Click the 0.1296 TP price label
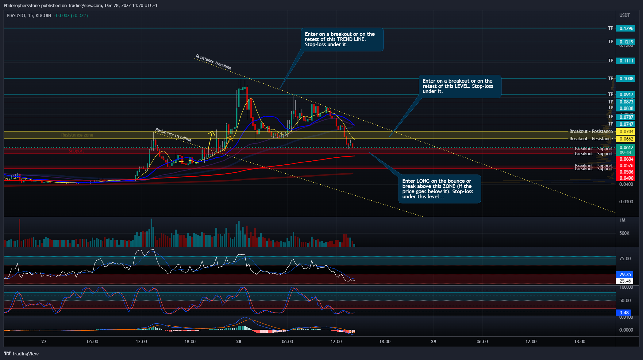 [626, 28]
